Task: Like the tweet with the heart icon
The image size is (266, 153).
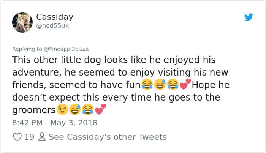Action: [x=17, y=137]
